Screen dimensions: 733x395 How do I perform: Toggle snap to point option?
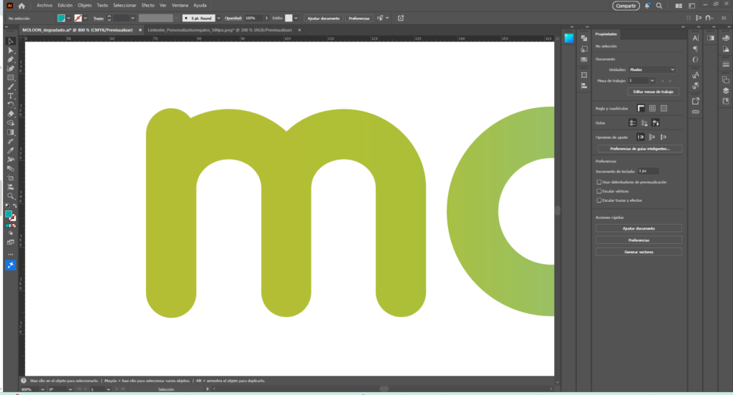click(x=641, y=137)
